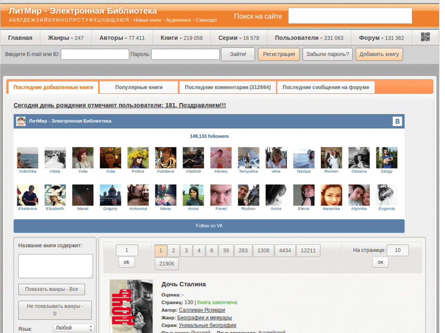Open Vera's follower avatar

click(276, 158)
